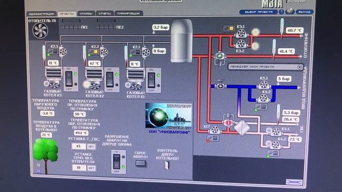Select the K2.1 pump icon
The height and width of the screenshot is (192, 342).
click(145, 52)
